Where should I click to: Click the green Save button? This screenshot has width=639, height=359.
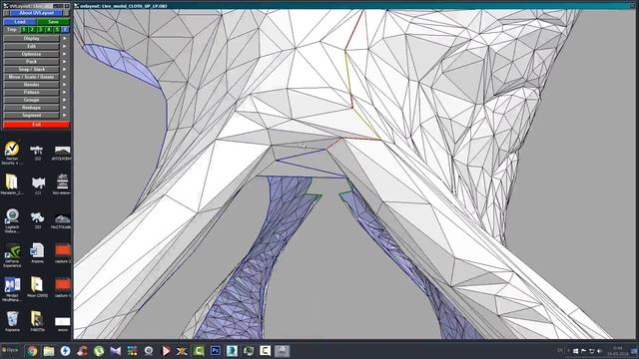[x=53, y=22]
